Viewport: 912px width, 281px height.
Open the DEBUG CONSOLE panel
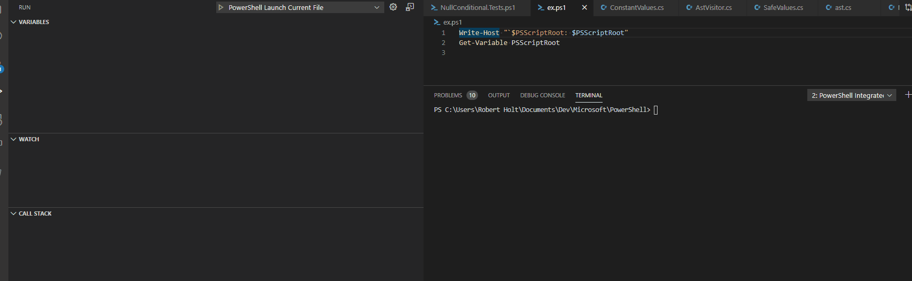542,95
